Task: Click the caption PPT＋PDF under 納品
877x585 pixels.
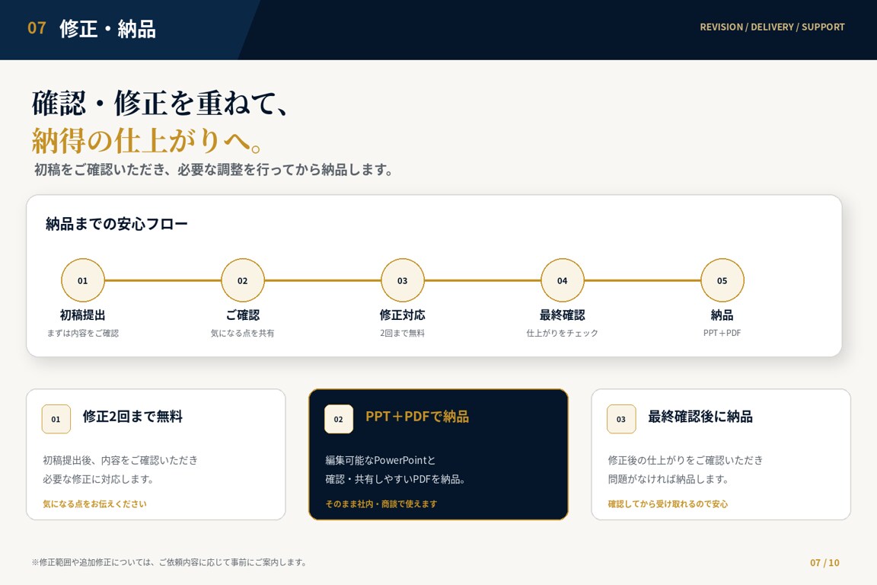Action: point(722,333)
